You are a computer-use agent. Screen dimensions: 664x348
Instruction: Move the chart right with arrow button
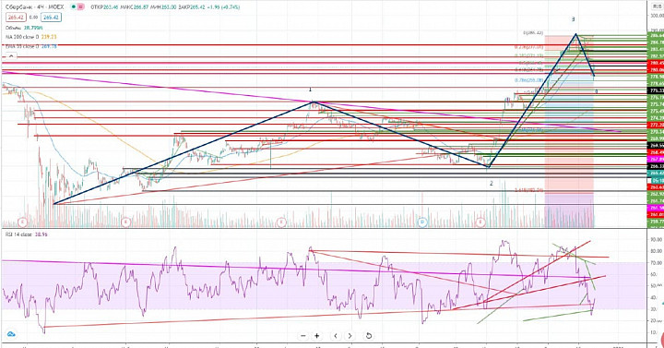click(350, 336)
